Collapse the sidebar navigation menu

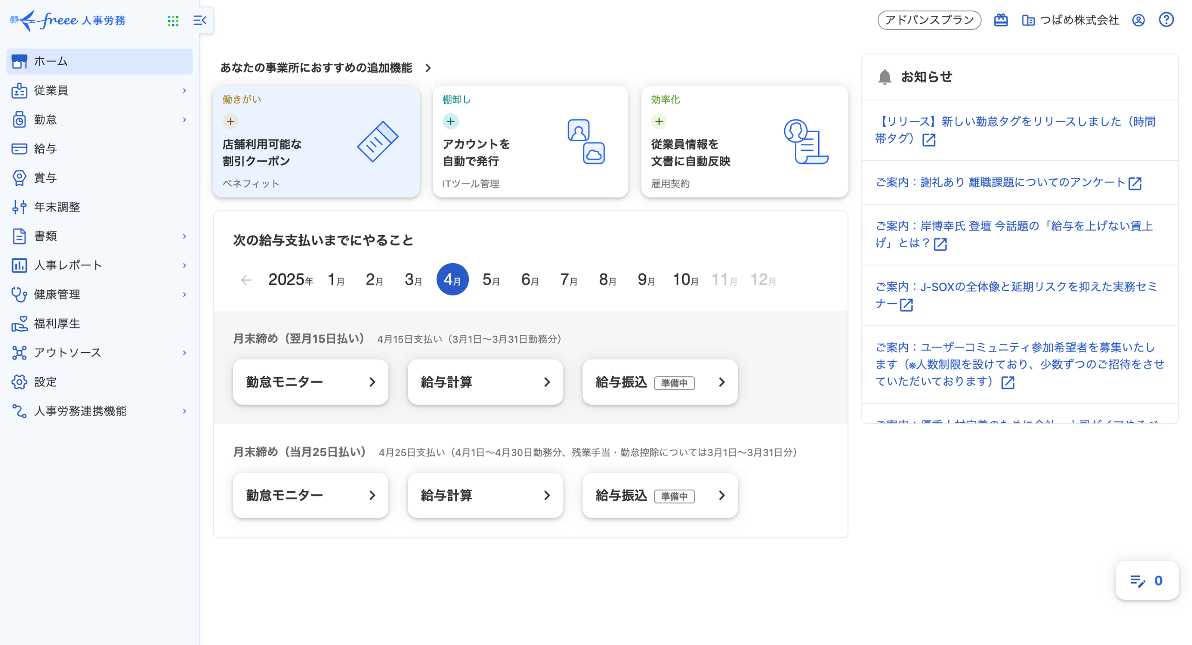pyautogui.click(x=199, y=20)
